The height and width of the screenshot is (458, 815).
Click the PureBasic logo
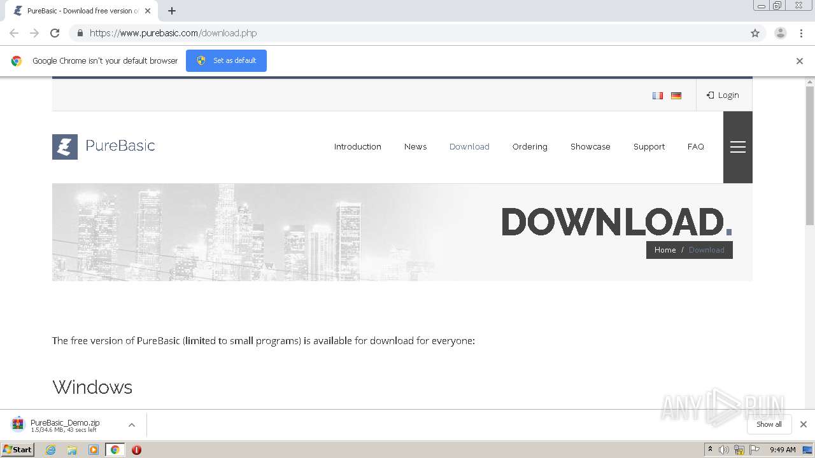(104, 146)
